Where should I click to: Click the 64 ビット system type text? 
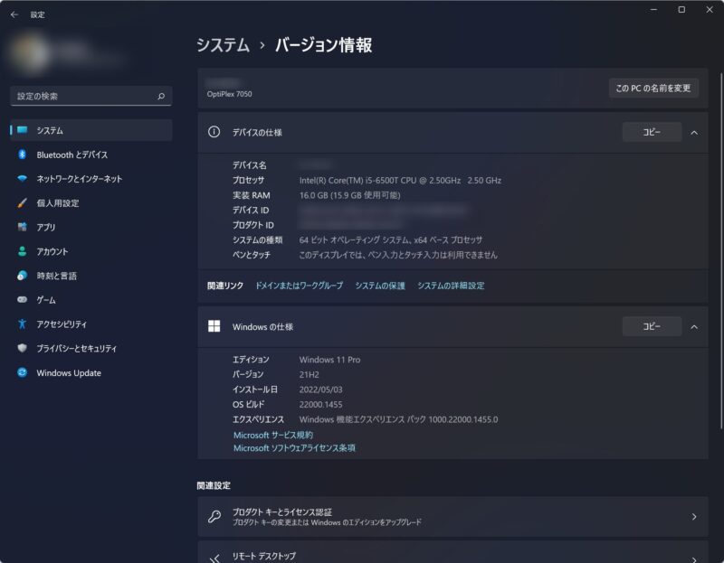point(391,239)
